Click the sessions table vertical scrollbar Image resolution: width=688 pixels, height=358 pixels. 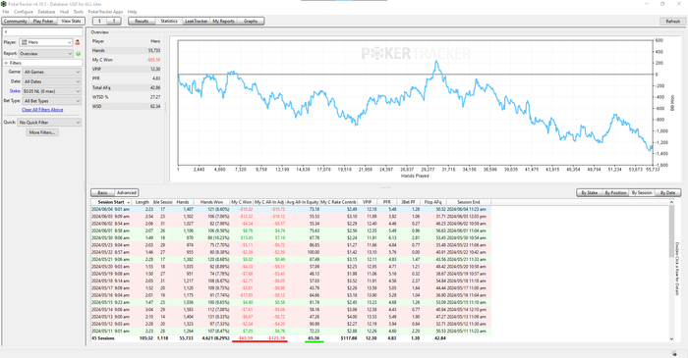671,271
